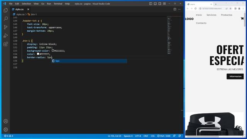
Task: Click the browser back arrow
Action: (188, 8)
